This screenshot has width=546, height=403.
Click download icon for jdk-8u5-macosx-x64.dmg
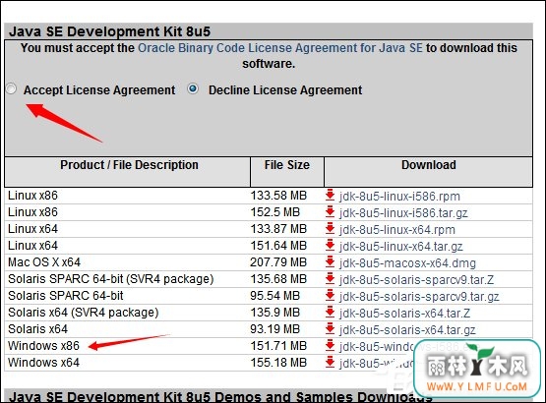coord(331,262)
